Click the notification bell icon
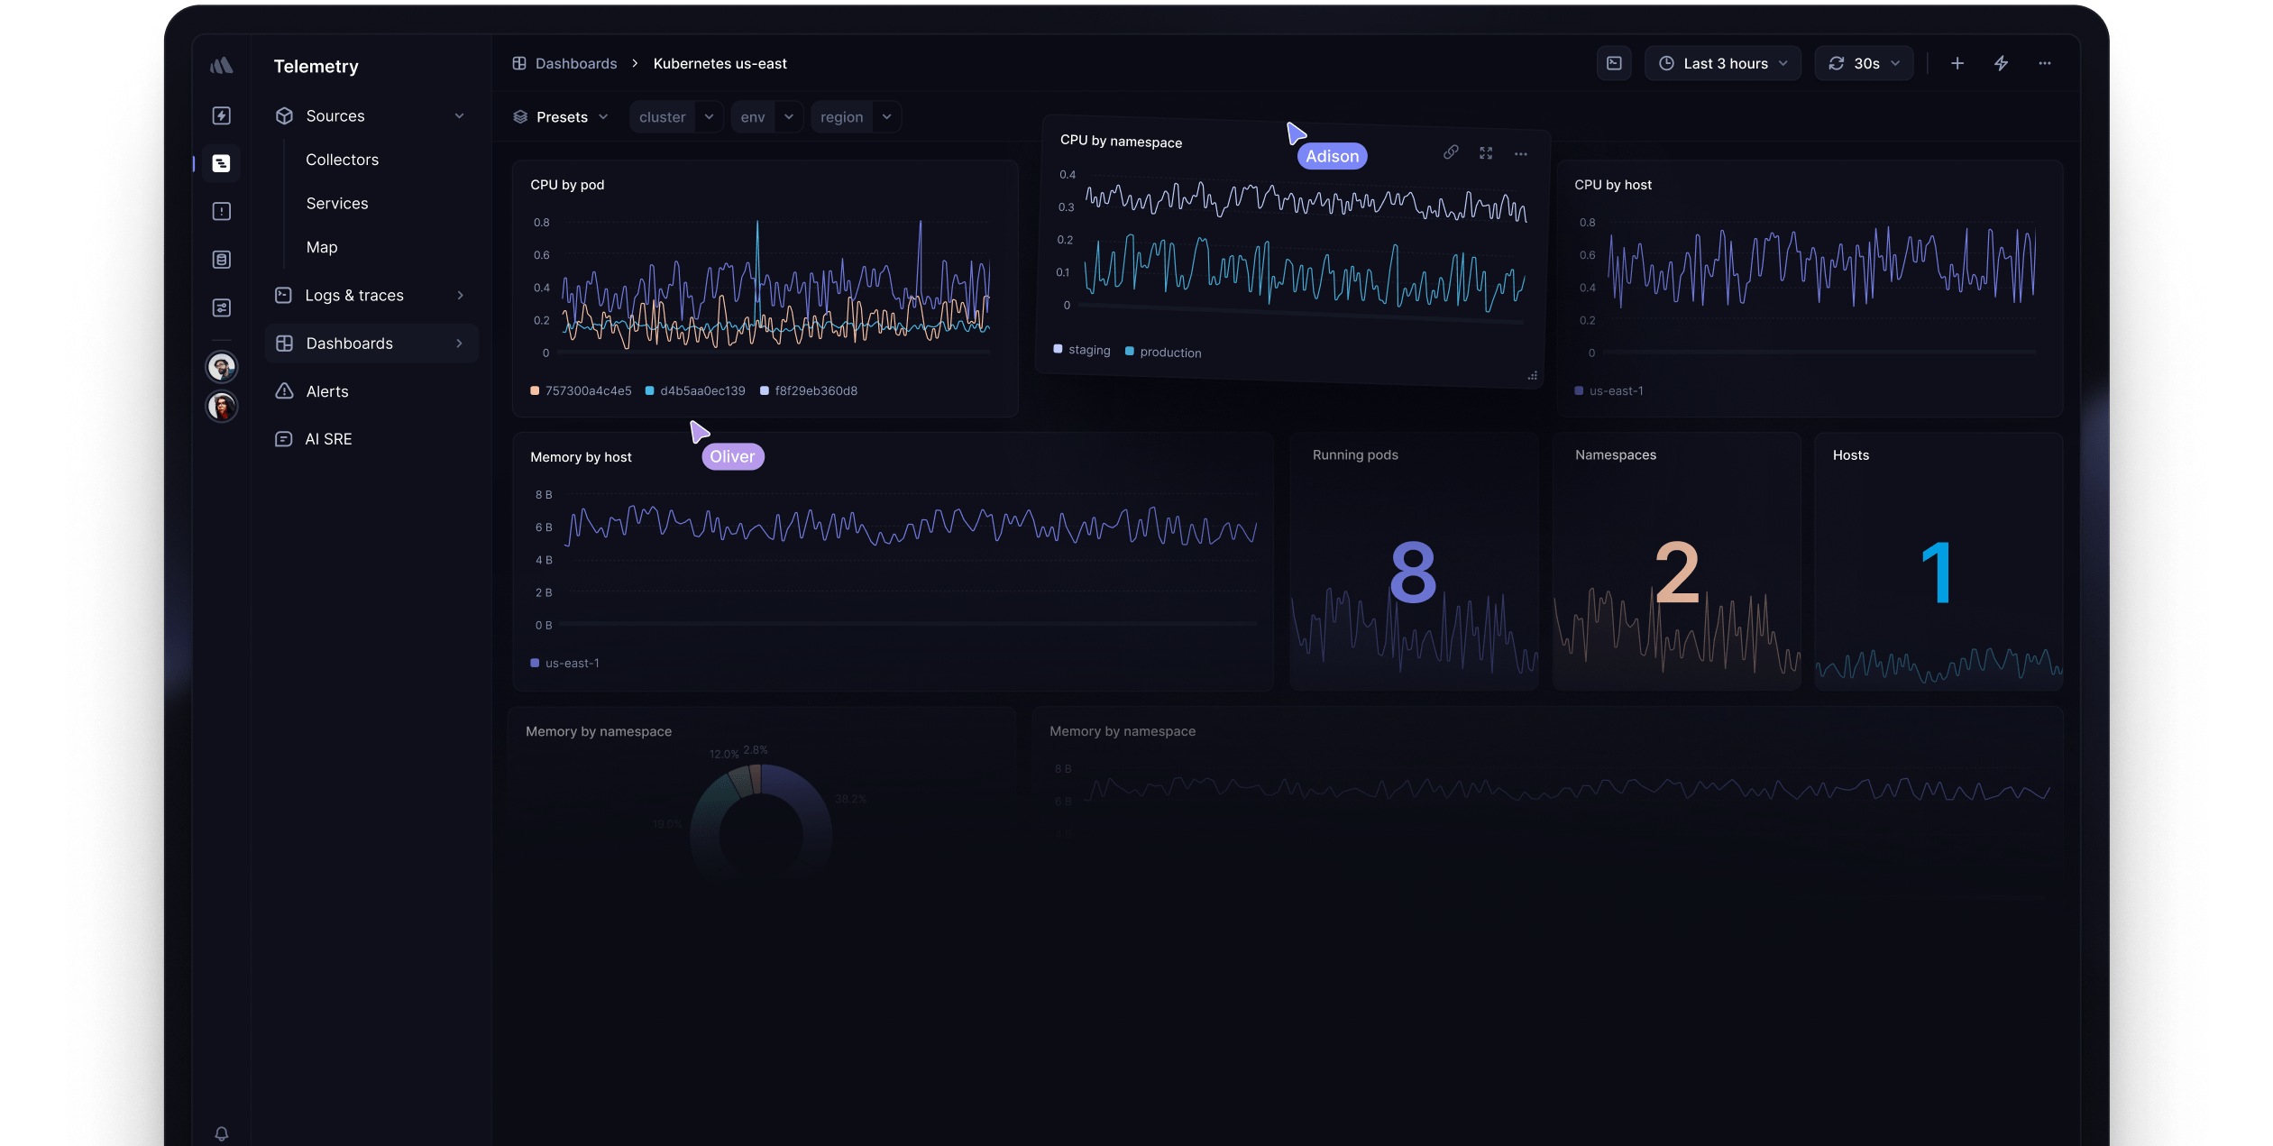Viewport: 2273px width, 1146px height. click(221, 1133)
